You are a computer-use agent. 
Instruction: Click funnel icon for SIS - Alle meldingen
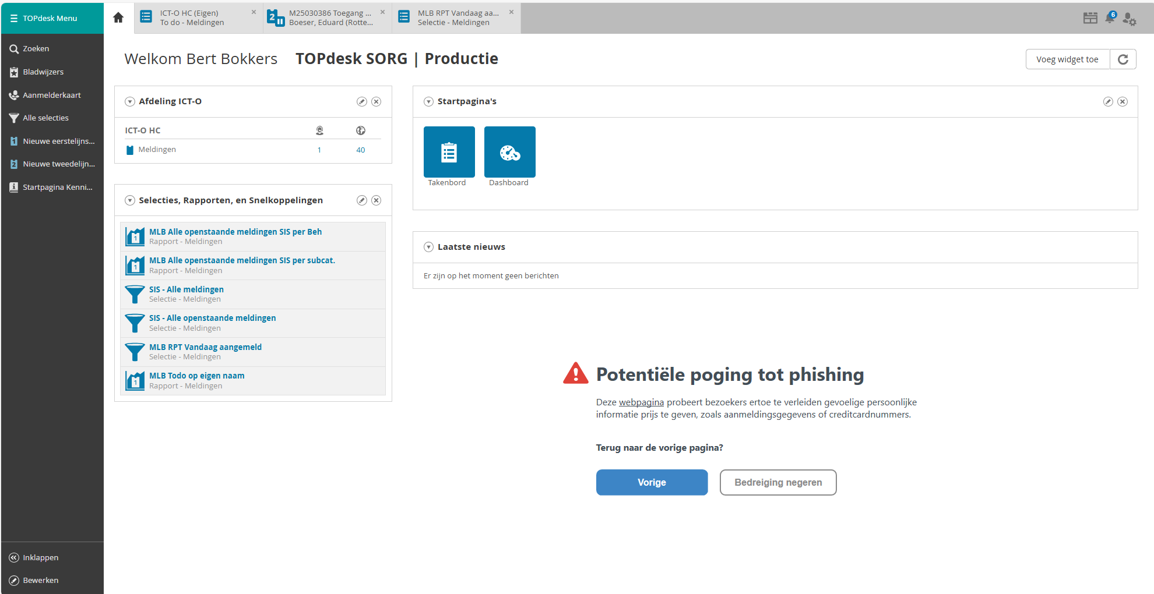click(x=135, y=294)
